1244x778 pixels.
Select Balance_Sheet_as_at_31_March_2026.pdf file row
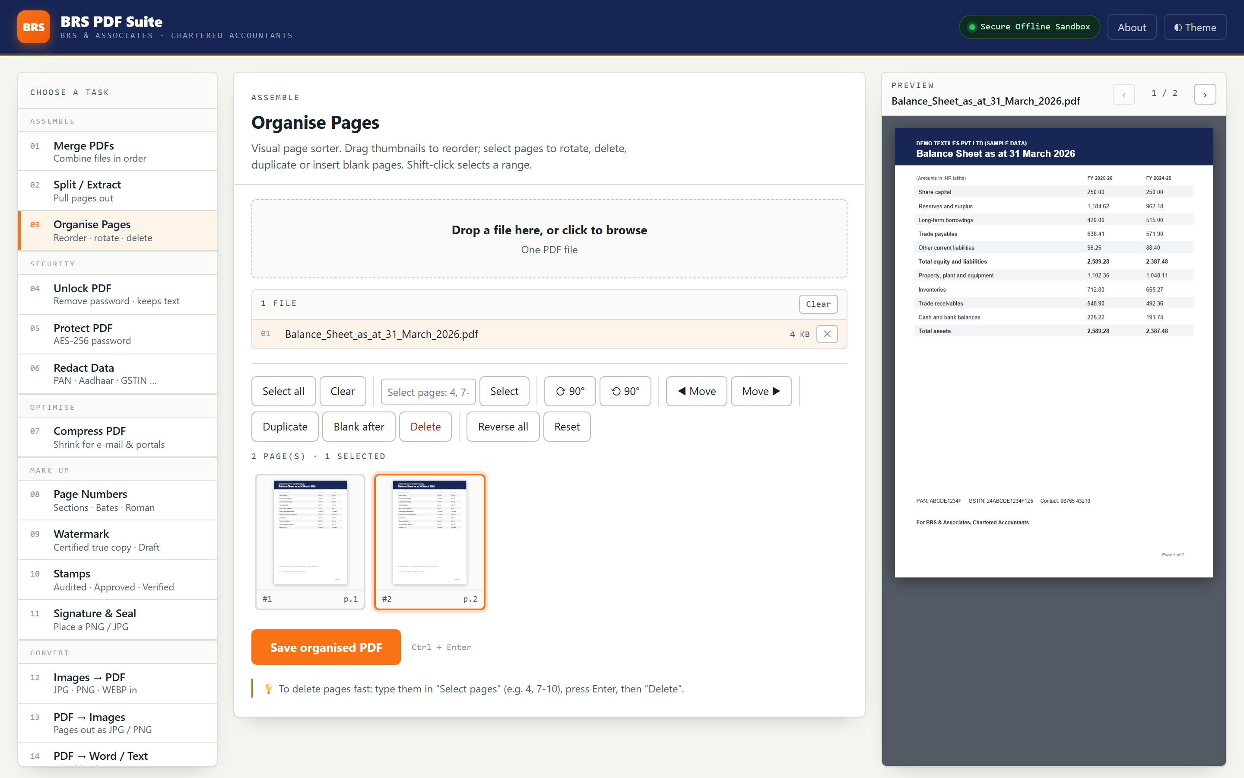point(549,334)
